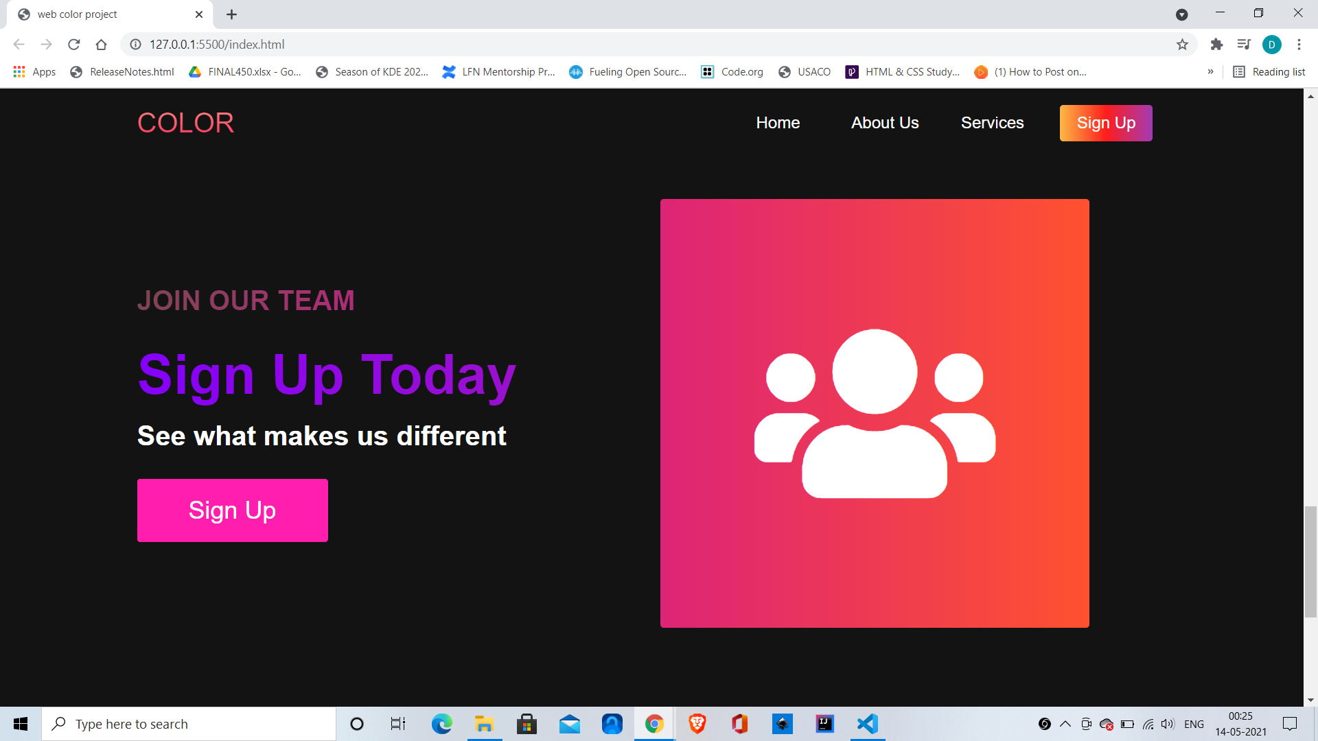Show hidden icons in the system tray
Image resolution: width=1318 pixels, height=741 pixels.
coord(1065,724)
